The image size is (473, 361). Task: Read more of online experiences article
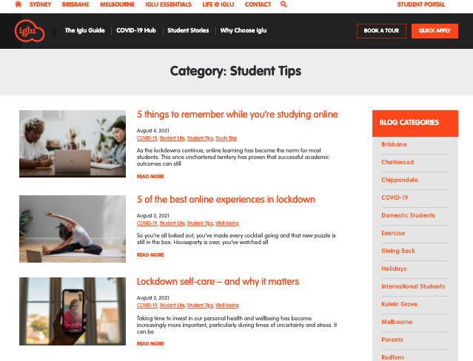[150, 254]
